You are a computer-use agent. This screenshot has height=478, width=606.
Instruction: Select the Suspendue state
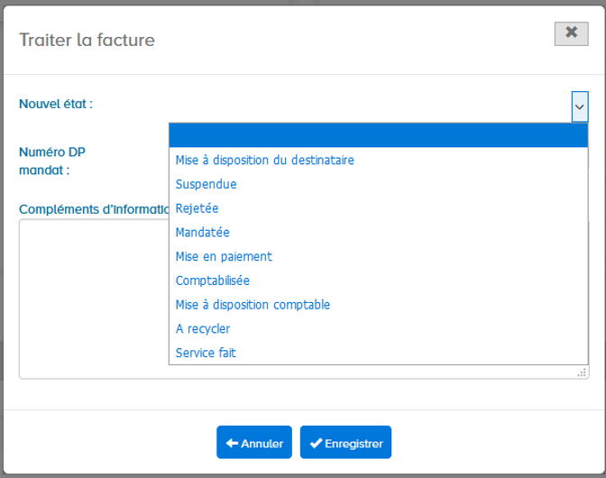[x=379, y=184]
